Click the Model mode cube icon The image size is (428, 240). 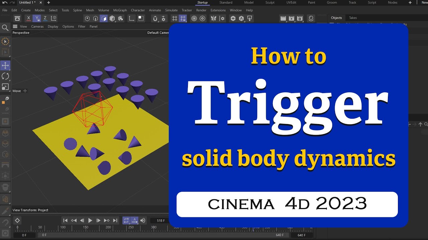(112, 19)
